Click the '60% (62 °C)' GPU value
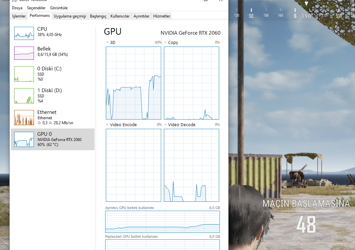Image resolution: width=355 pixels, height=250 pixels. (x=48, y=145)
